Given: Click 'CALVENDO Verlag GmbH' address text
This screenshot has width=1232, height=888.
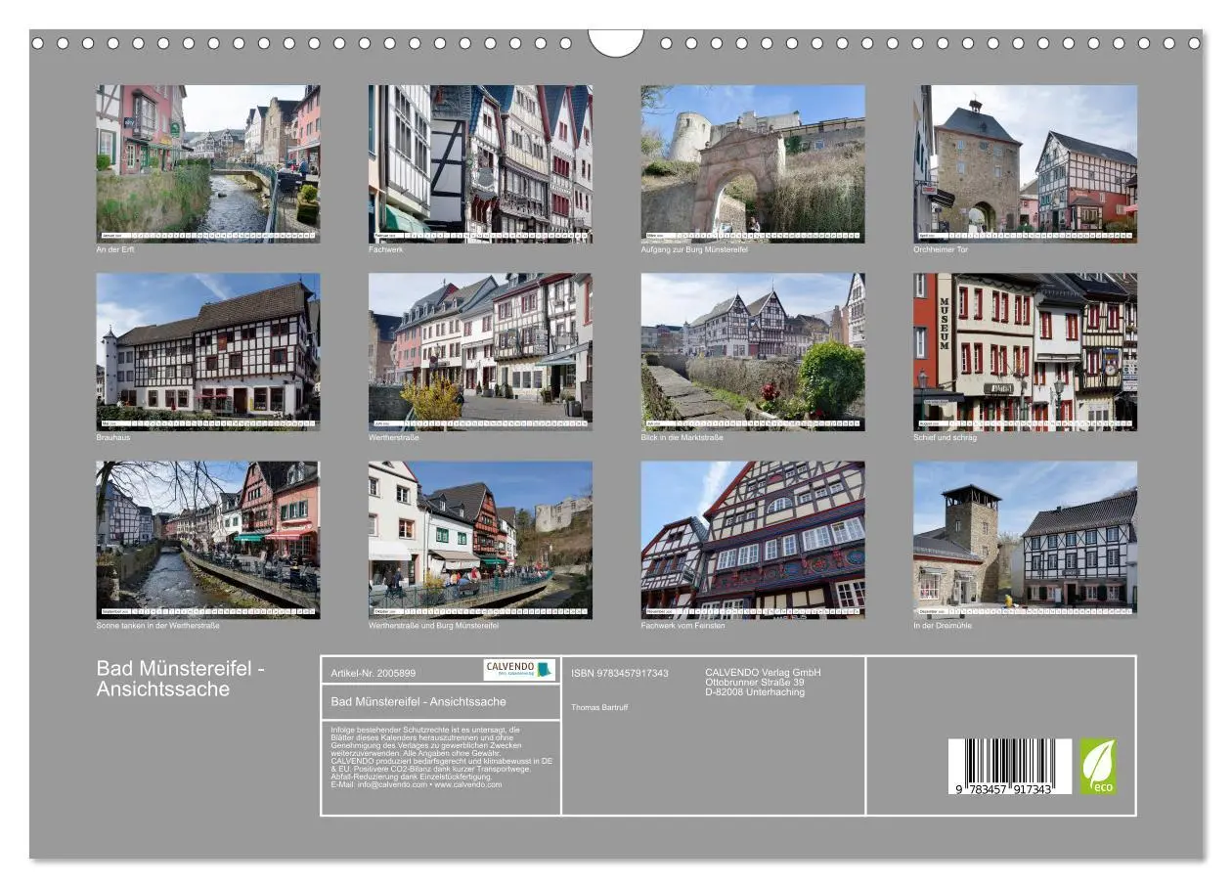Looking at the screenshot, I should click(x=763, y=673).
